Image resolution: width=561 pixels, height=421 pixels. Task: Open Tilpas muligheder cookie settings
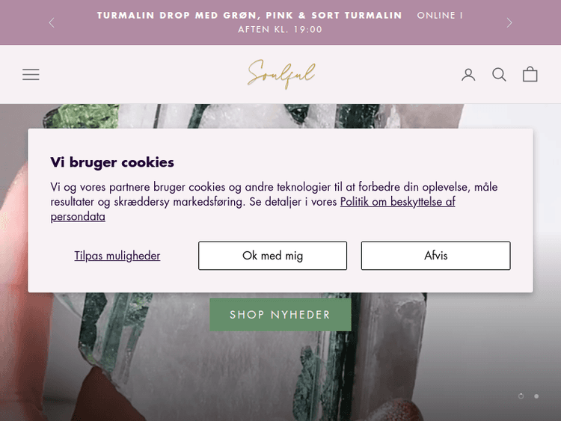[x=117, y=256]
